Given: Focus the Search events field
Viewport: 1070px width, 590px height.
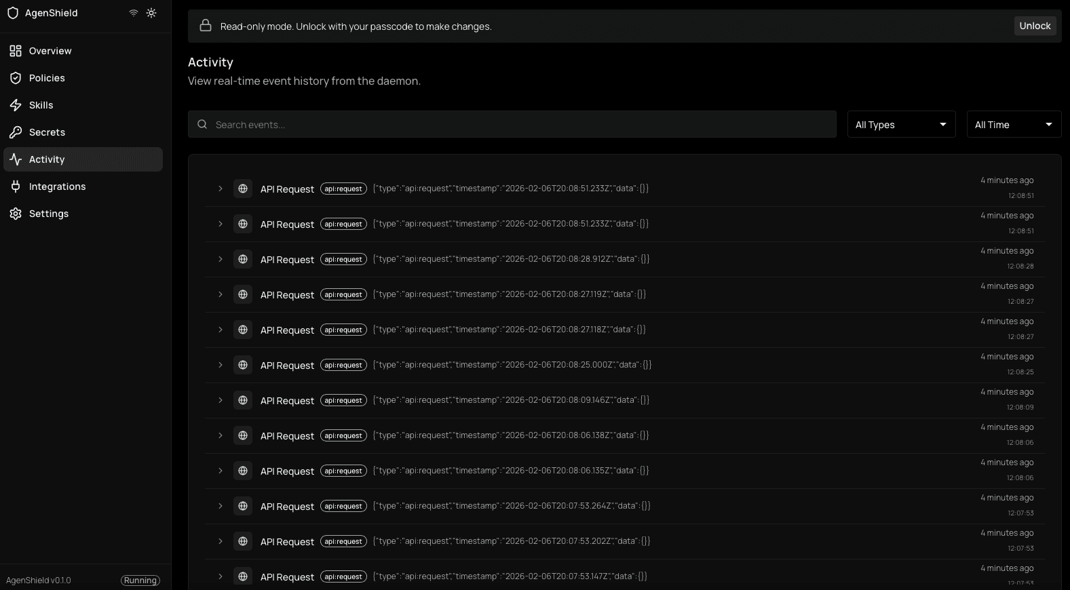Looking at the screenshot, I should [512, 124].
